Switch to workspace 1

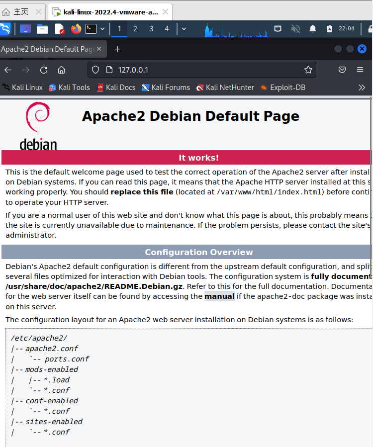pos(119,29)
